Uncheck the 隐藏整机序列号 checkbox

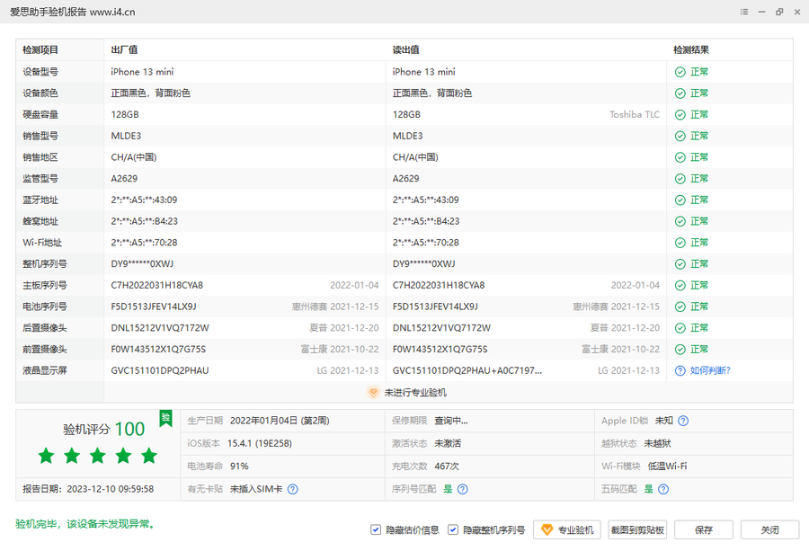[452, 529]
